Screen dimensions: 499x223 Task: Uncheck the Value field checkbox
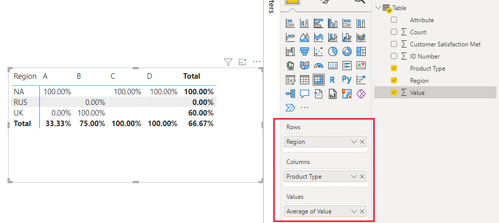(x=394, y=92)
